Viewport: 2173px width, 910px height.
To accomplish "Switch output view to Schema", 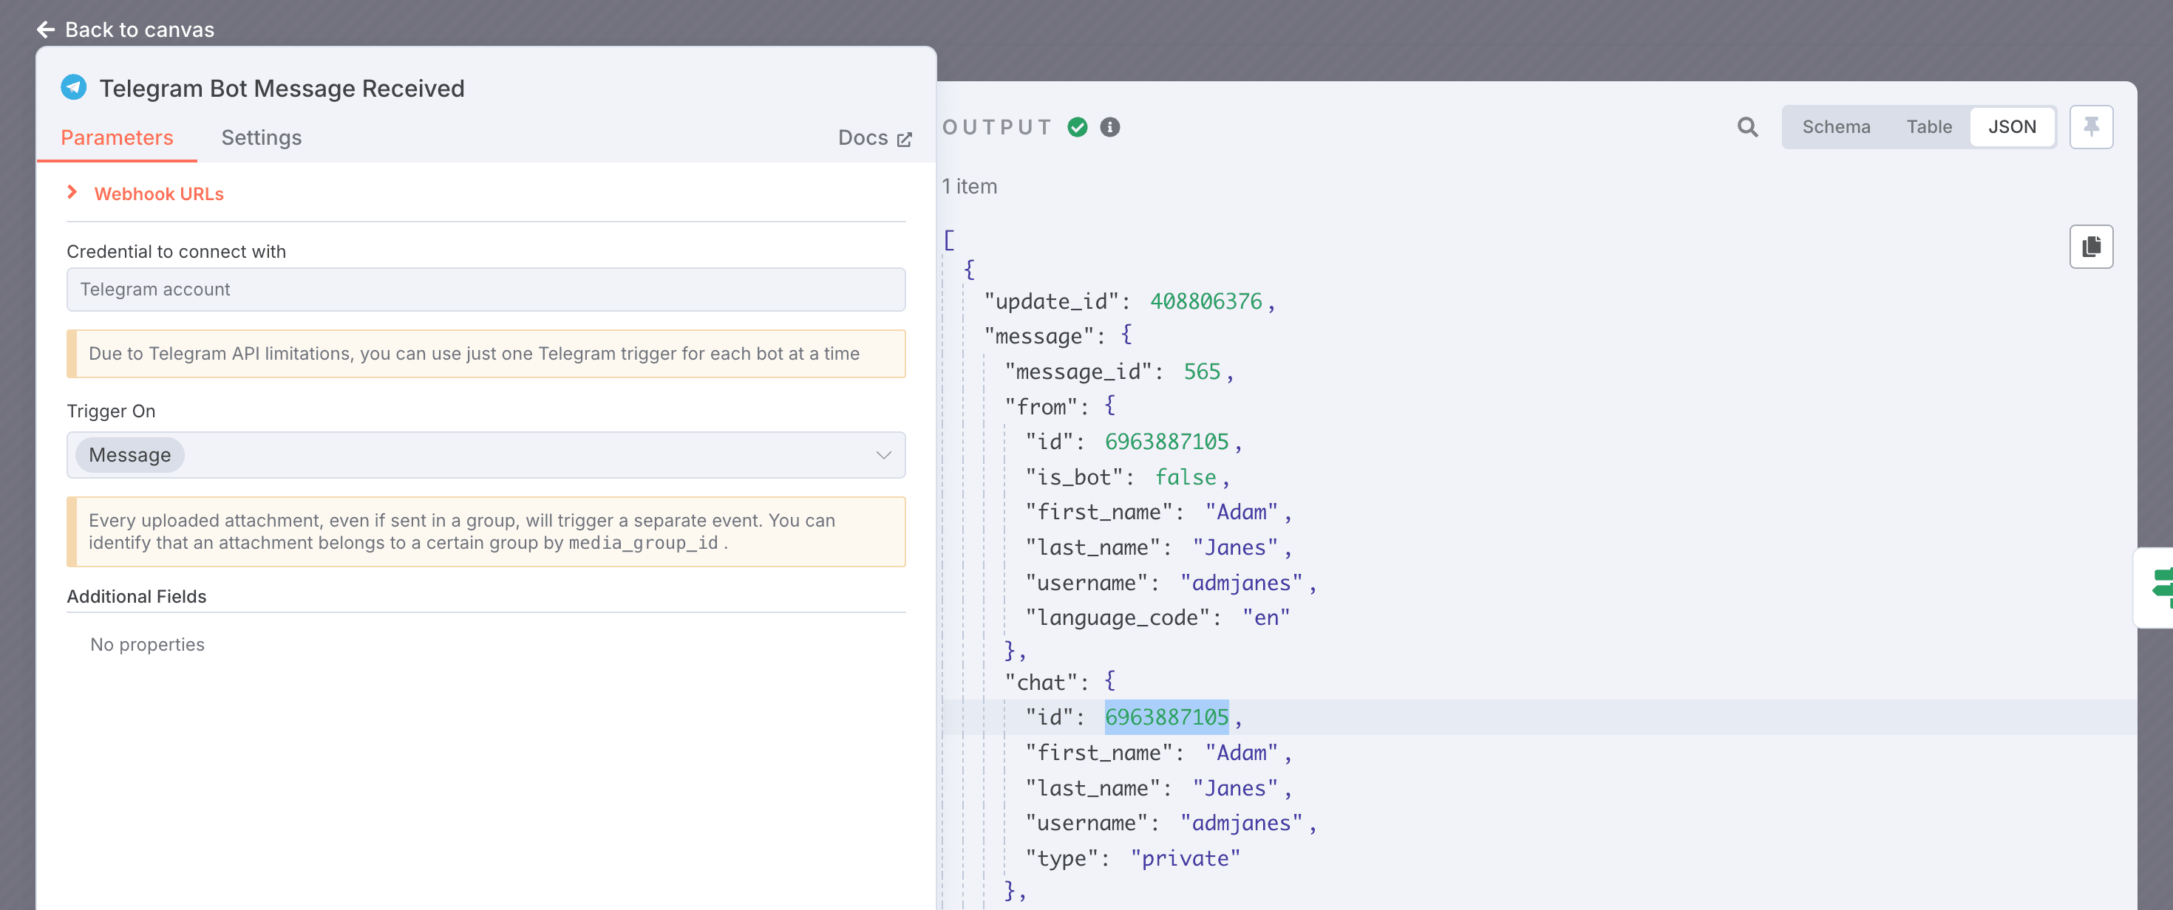I will coord(1835,127).
